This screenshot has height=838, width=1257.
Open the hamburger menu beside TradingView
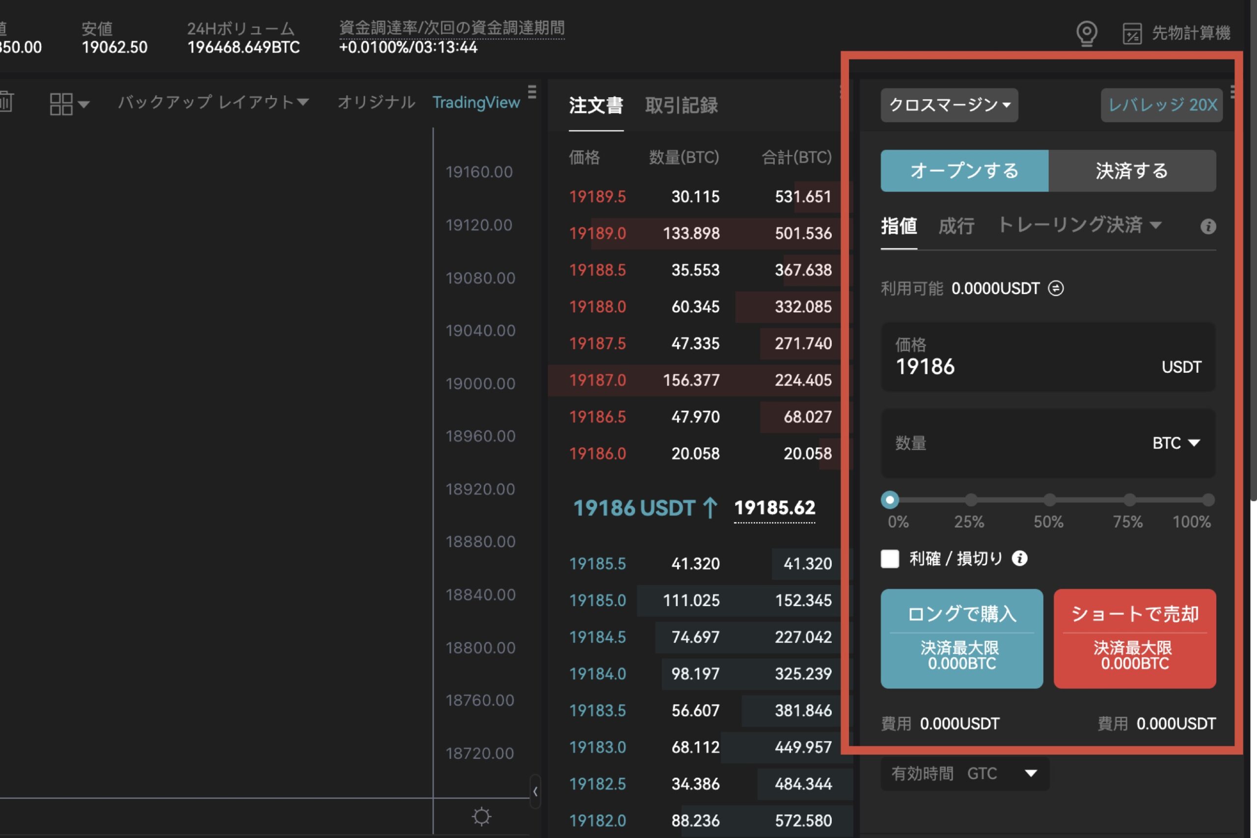tap(532, 92)
